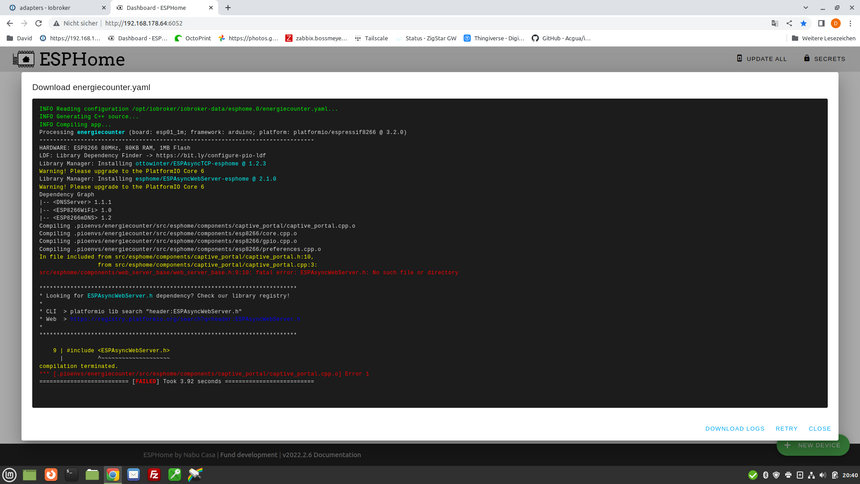The image size is (860, 484).
Task: Open the Status - ZigStar GW bookmark
Action: coord(426,38)
